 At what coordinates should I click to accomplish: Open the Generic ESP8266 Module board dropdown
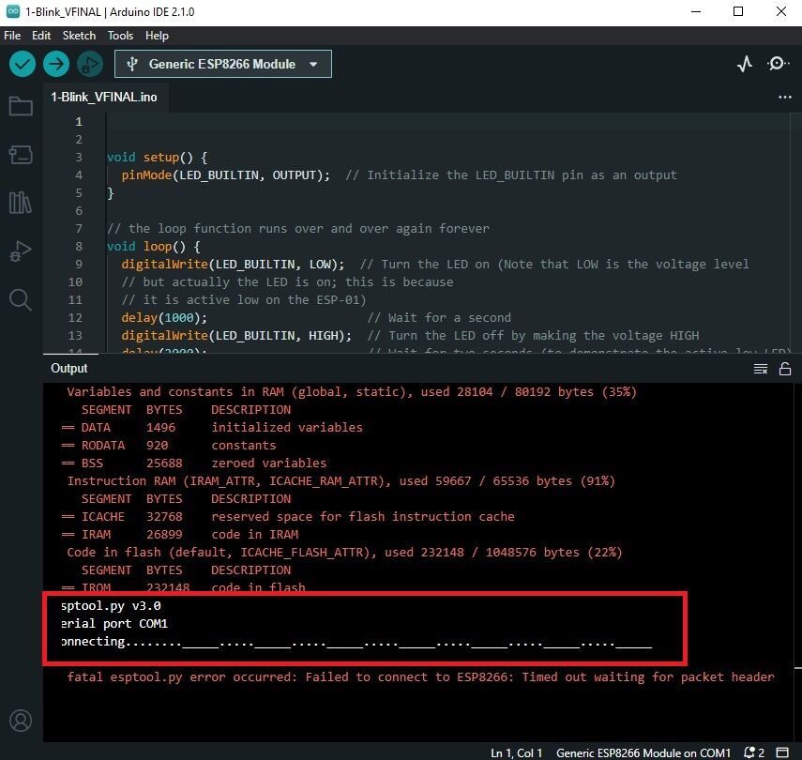pyautogui.click(x=223, y=64)
